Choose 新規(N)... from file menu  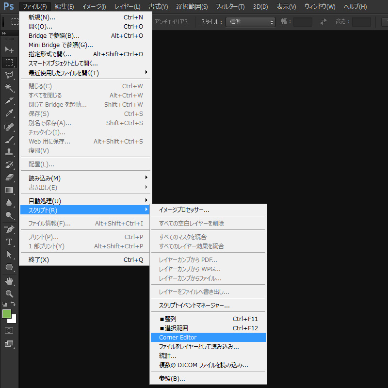pyautogui.click(x=86, y=17)
